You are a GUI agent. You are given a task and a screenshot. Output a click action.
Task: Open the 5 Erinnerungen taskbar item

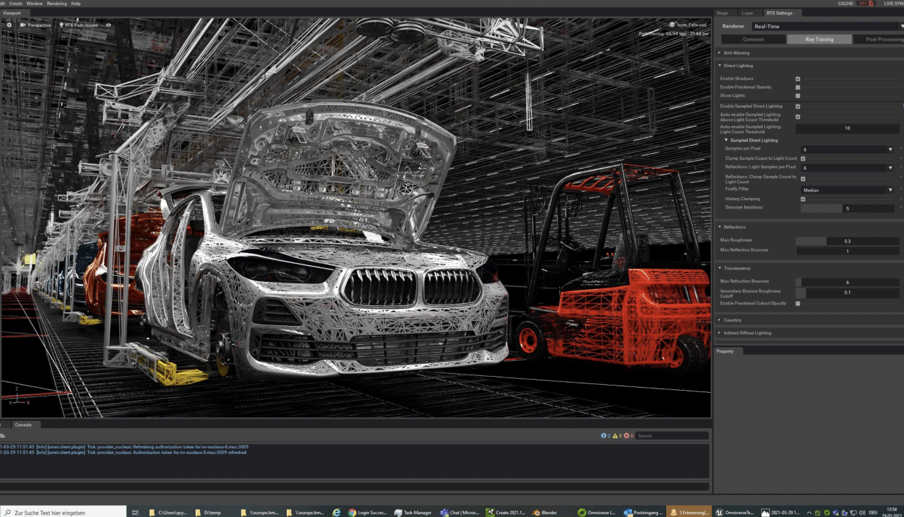pos(689,512)
